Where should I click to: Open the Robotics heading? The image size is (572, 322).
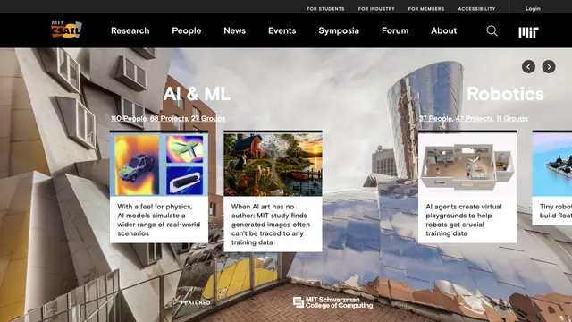click(505, 94)
